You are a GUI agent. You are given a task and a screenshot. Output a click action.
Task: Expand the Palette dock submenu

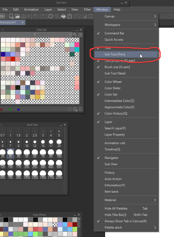(x=126, y=227)
